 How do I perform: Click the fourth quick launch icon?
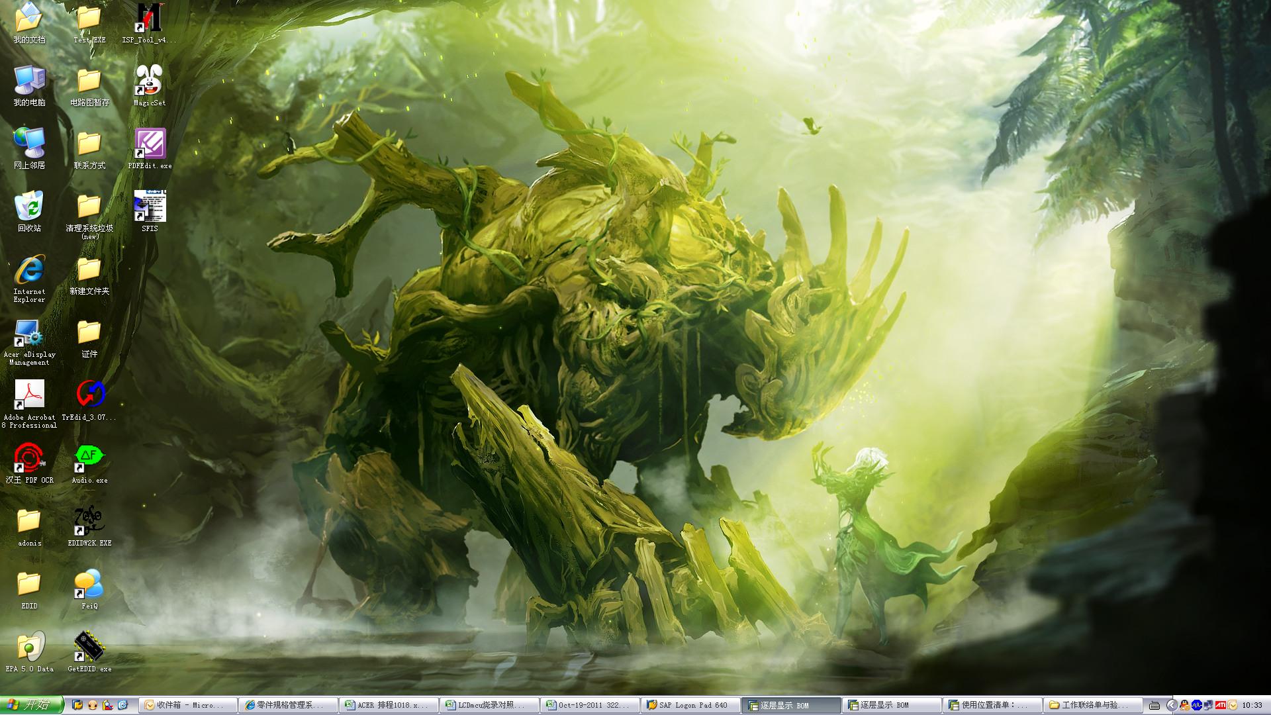coord(123,705)
